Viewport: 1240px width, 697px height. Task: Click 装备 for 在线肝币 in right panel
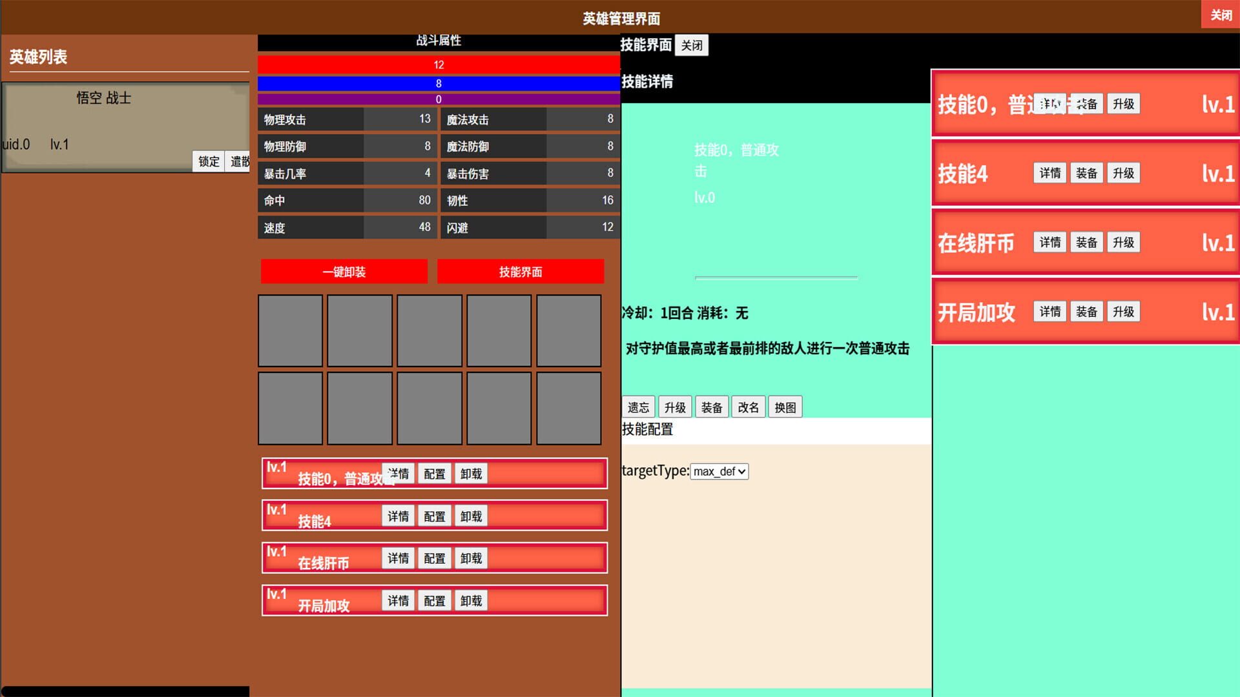tap(1086, 242)
